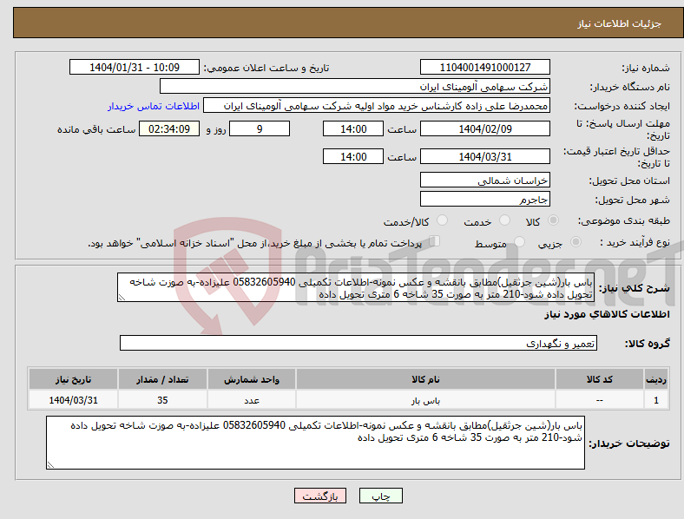Click the شرح کلی نیاز description textarea
The image size is (684, 519).
coord(356,287)
